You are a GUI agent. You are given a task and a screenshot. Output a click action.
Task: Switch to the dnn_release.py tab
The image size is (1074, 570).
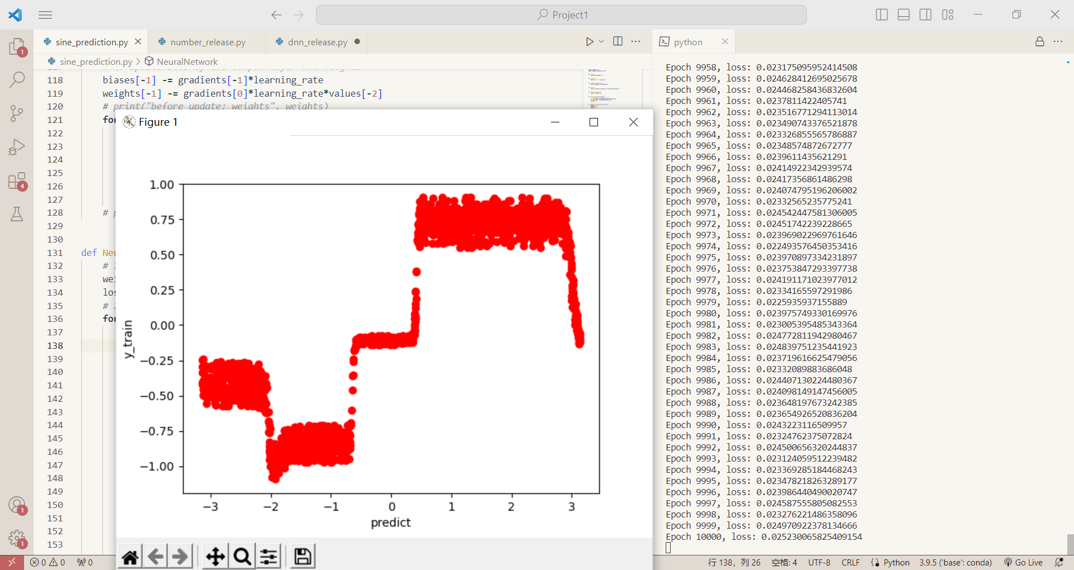pyautogui.click(x=317, y=42)
